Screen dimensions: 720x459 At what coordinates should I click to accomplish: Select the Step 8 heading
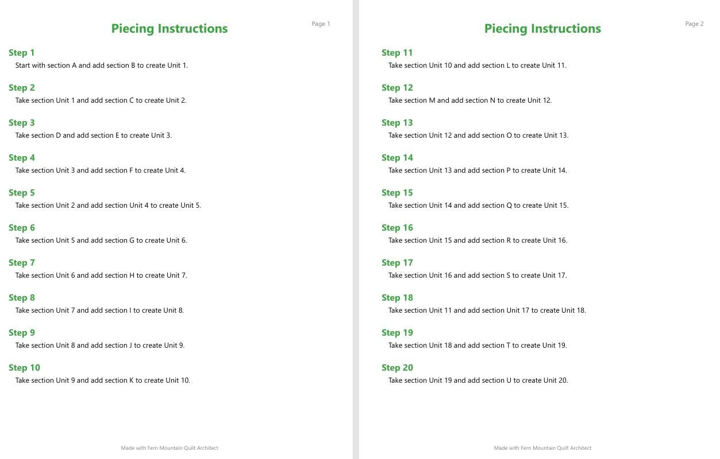(22, 298)
